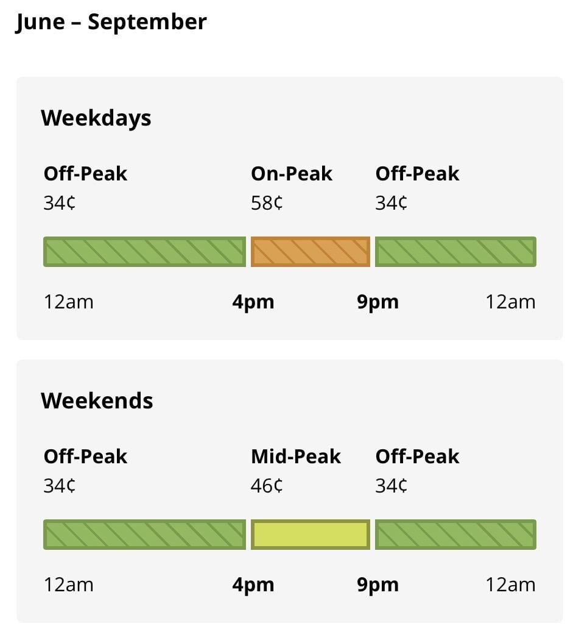The width and height of the screenshot is (576, 637).
Task: Click the weekday 4pm time marker
Action: click(x=253, y=302)
